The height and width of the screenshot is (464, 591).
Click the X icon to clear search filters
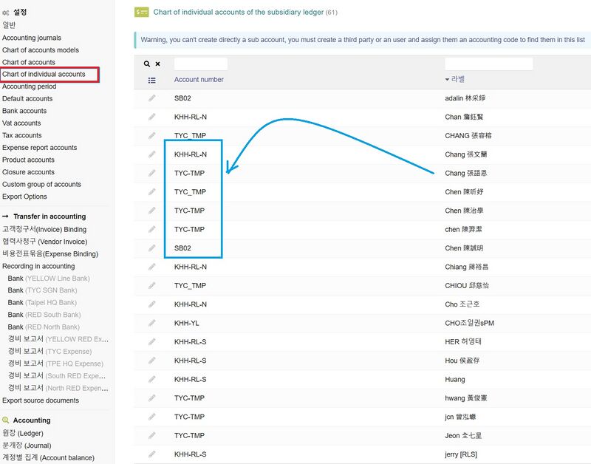[157, 64]
